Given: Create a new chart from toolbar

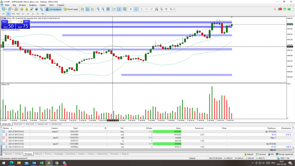Looking at the screenshot, I should tap(3, 9).
